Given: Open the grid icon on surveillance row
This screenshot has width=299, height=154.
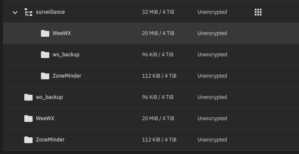Looking at the screenshot, I should (258, 12).
